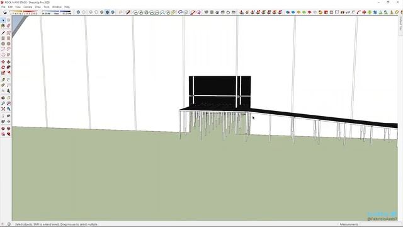Choose the Paint Bucket tool
The image size is (403, 227).
(x=3, y=26)
